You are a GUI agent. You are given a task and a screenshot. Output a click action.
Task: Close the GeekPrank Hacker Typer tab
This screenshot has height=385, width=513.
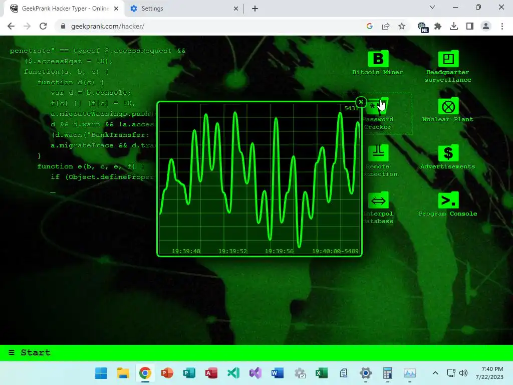click(116, 9)
